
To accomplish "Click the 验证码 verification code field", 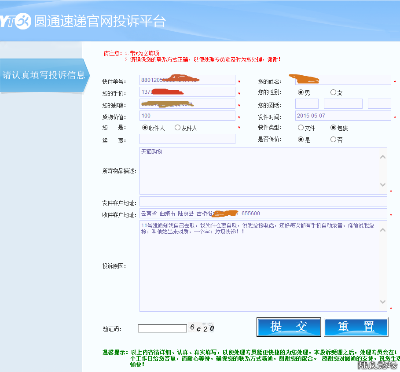I will [x=163, y=328].
